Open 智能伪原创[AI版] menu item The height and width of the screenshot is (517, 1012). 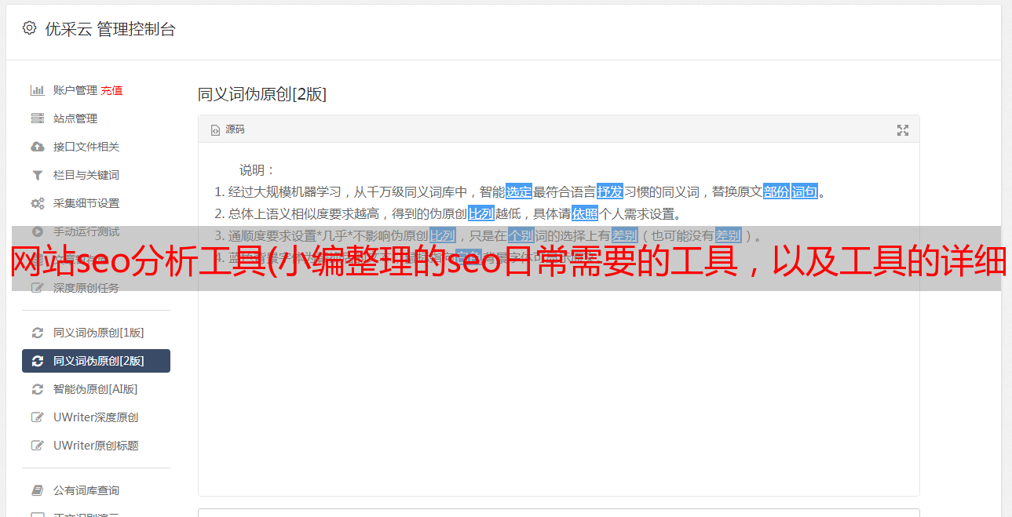(x=96, y=389)
